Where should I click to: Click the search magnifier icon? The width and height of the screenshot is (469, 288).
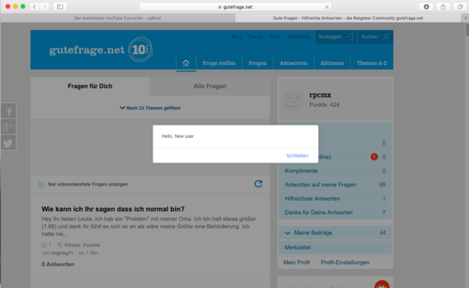tap(386, 36)
